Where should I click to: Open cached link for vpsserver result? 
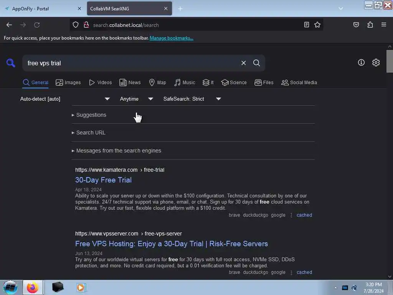point(304,272)
